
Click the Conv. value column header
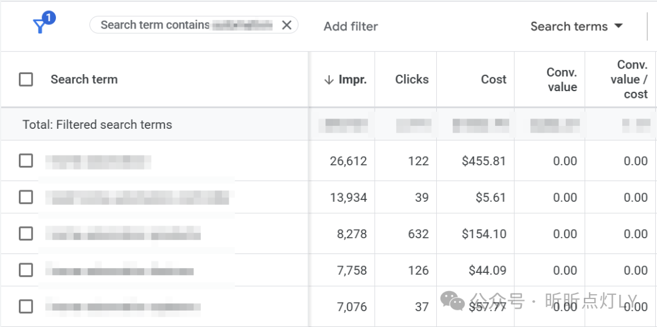point(561,80)
